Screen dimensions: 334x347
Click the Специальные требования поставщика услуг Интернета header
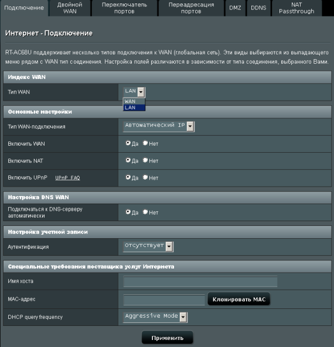168,267
